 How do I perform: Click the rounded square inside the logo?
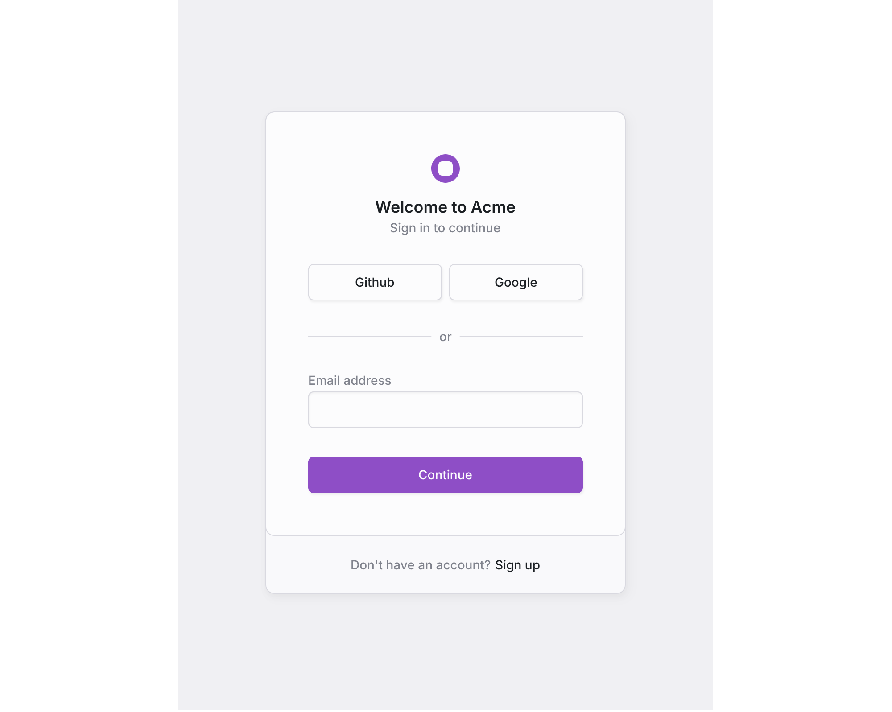[x=445, y=168]
